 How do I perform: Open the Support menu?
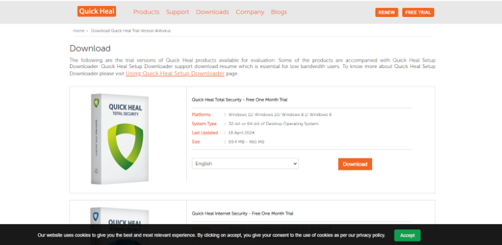tap(178, 12)
